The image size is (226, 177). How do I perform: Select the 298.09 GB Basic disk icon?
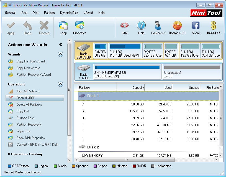tap(84, 48)
